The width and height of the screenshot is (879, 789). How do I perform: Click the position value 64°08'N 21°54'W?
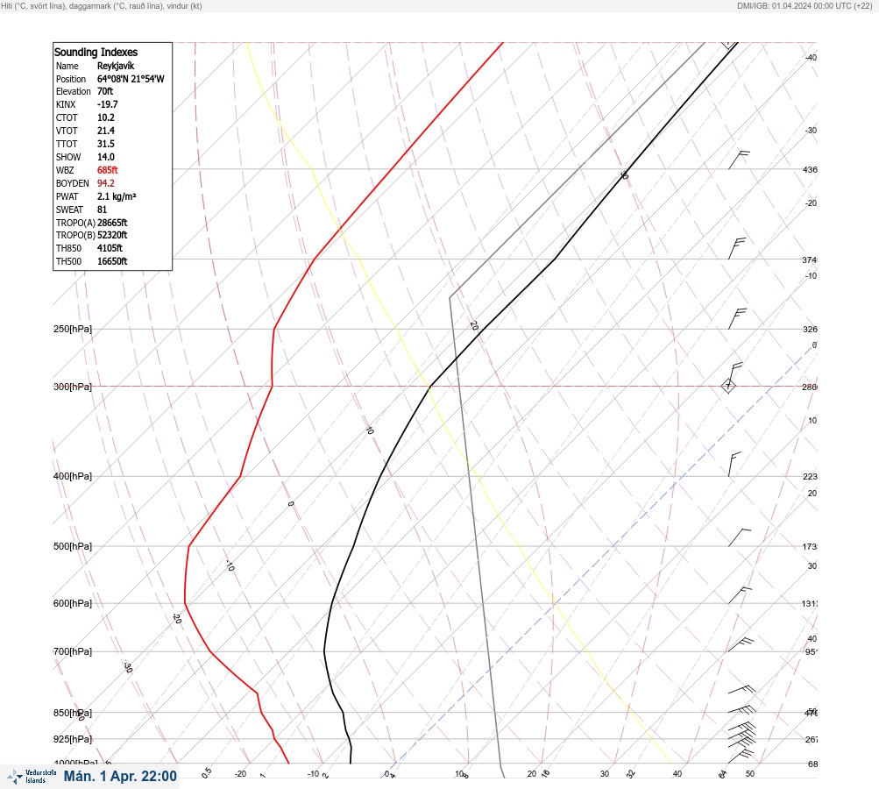pyautogui.click(x=131, y=79)
